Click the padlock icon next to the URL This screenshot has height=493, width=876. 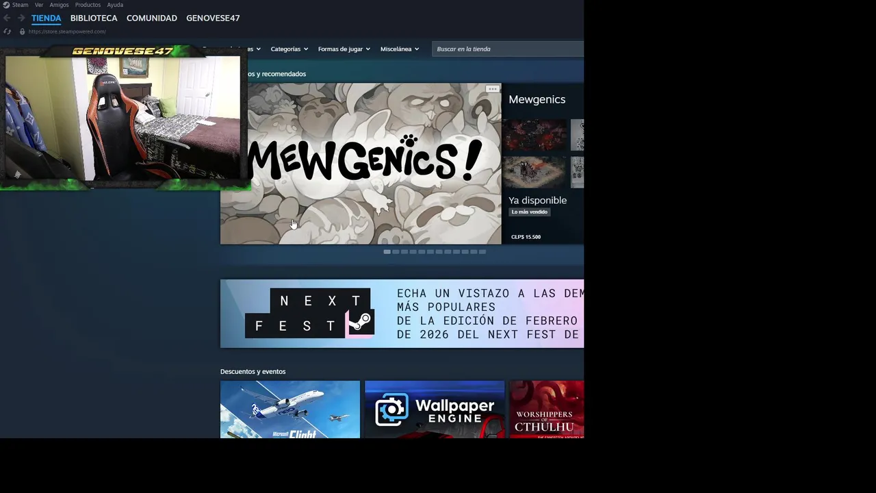22,31
